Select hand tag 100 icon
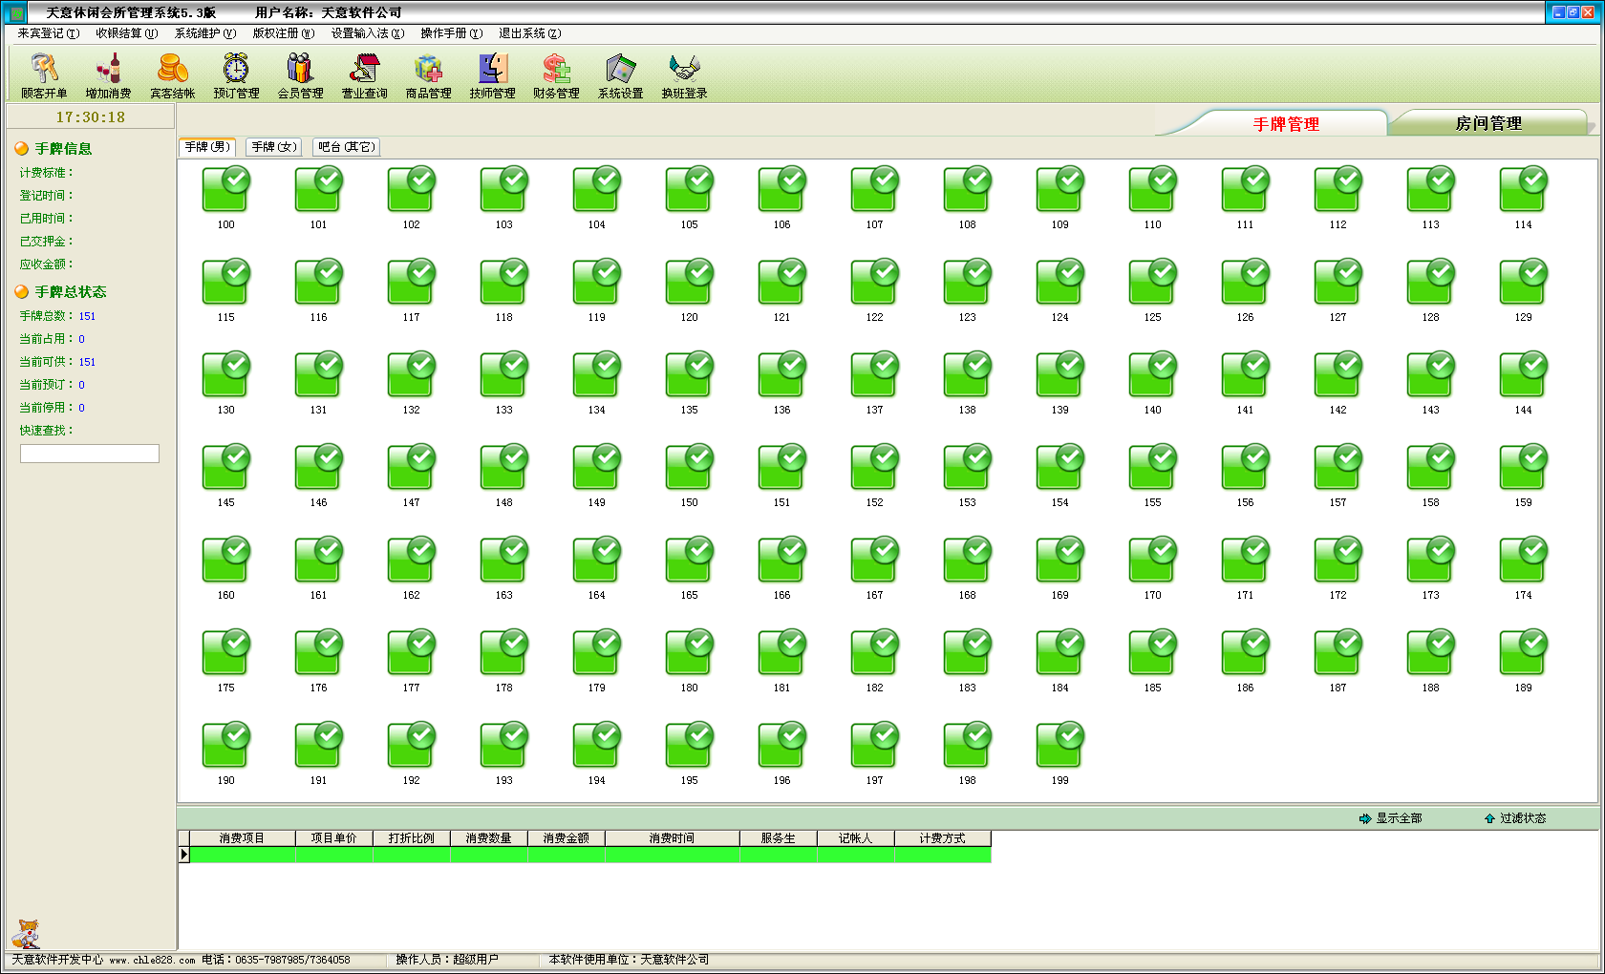 (225, 189)
